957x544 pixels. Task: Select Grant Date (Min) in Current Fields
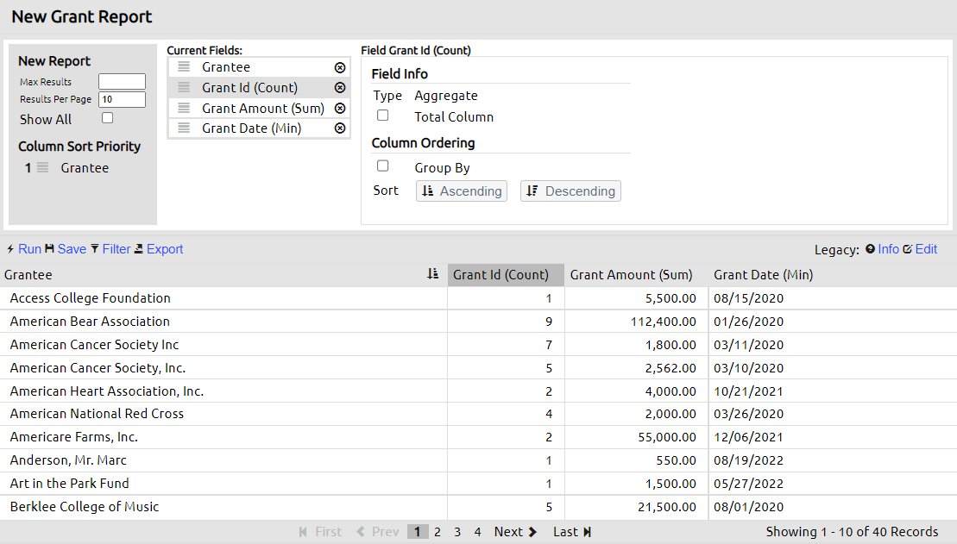tap(259, 128)
